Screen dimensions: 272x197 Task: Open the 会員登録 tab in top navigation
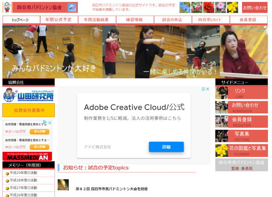click(248, 20)
